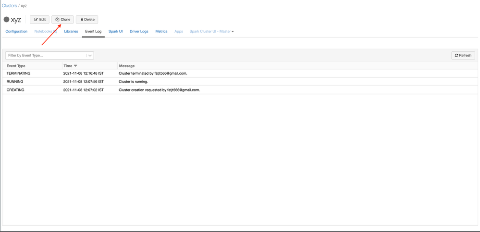Switch to the Apps tab
The height and width of the screenshot is (232, 480).
click(x=179, y=32)
